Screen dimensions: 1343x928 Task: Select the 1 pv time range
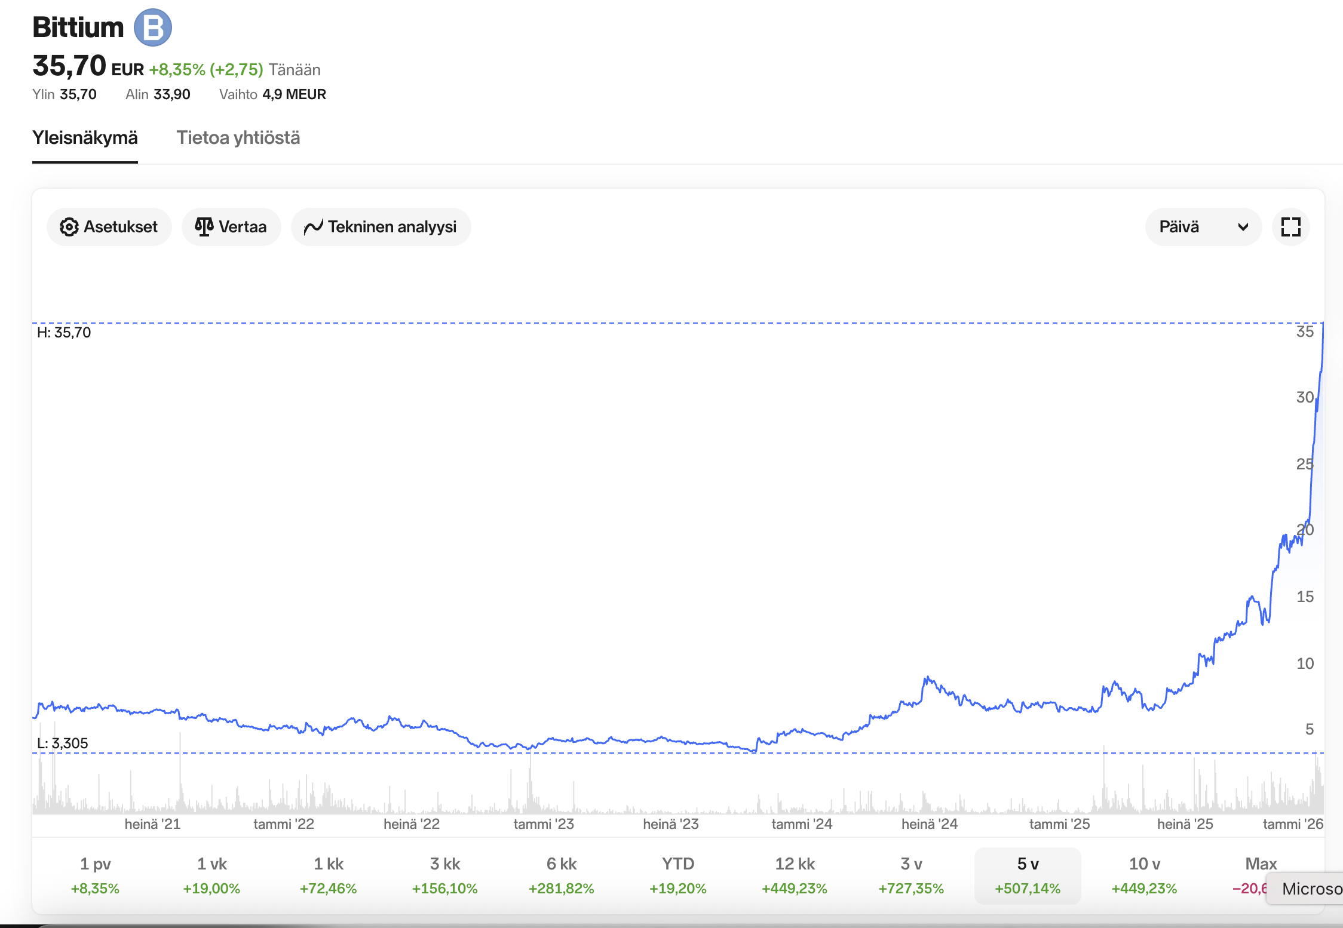[x=95, y=875]
